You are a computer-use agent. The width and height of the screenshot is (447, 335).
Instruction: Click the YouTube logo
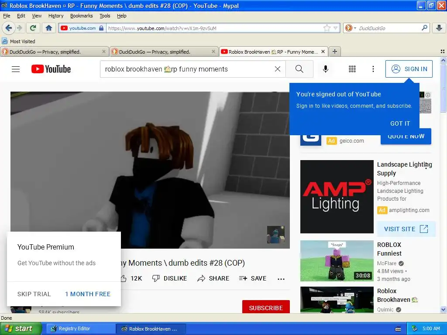tap(51, 69)
